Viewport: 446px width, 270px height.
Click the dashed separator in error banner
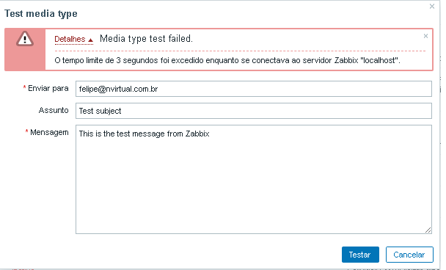pos(240,51)
